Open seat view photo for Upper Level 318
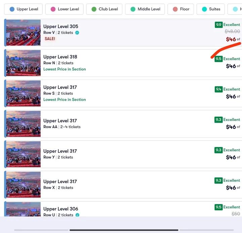The width and height of the screenshot is (242, 233). click(x=23, y=63)
